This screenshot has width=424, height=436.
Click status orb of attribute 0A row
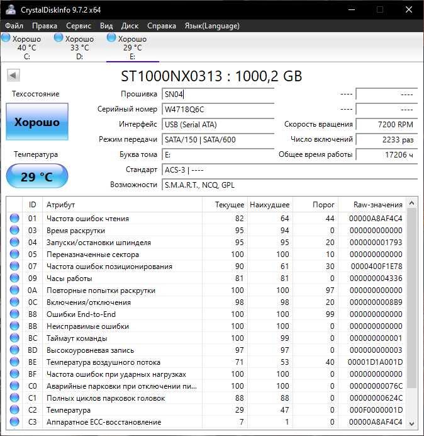(14, 290)
